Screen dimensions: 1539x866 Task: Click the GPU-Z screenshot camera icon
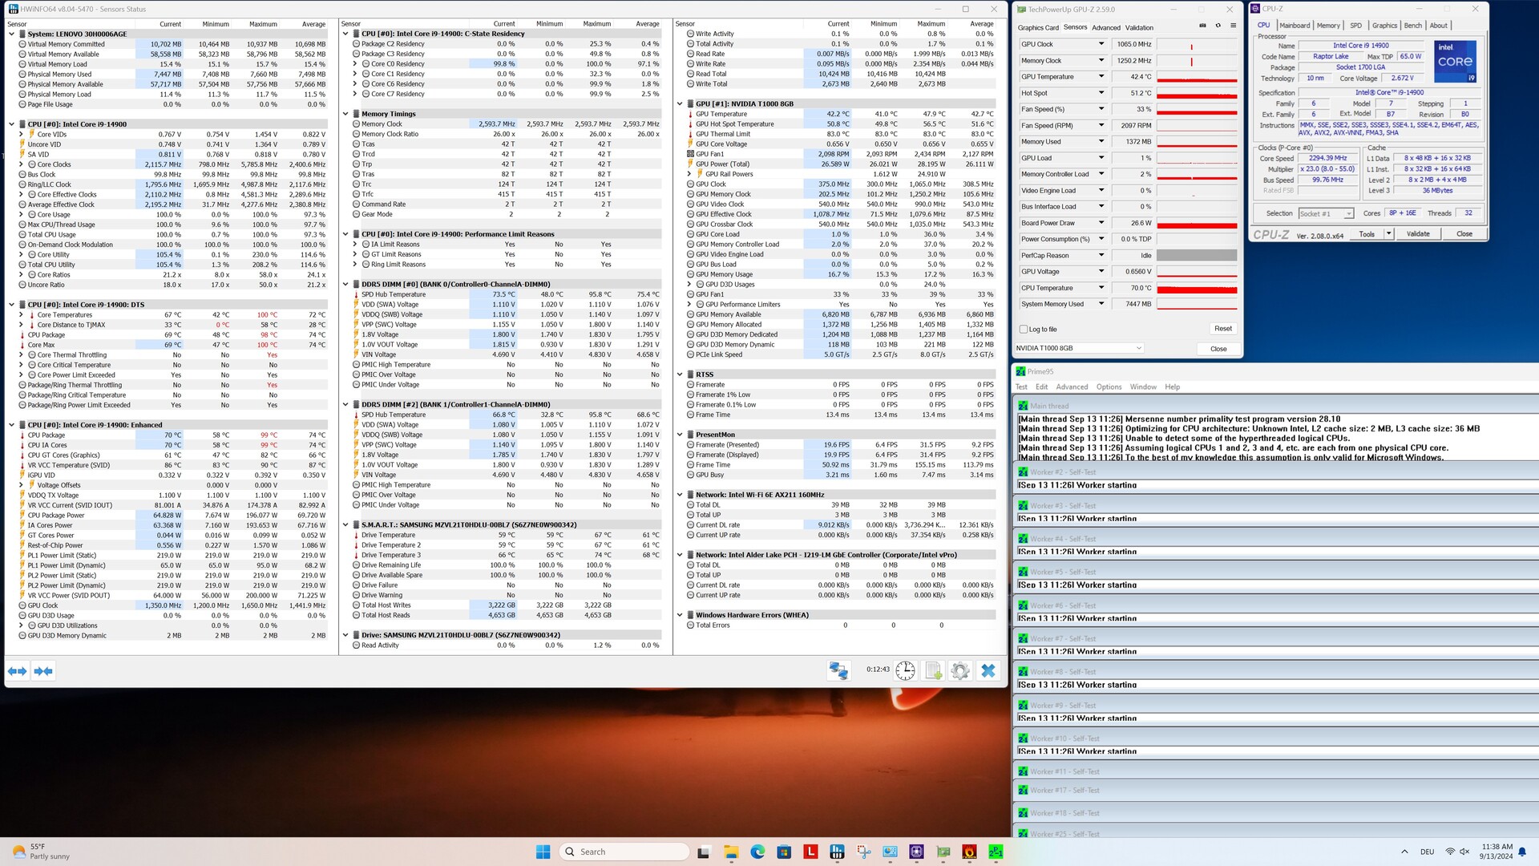[1202, 26]
